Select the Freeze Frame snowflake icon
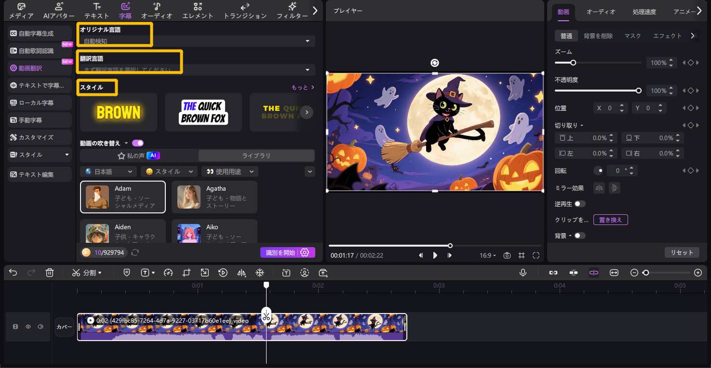The width and height of the screenshot is (711, 368). point(260,273)
